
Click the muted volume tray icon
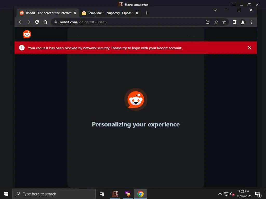[x=232, y=194]
